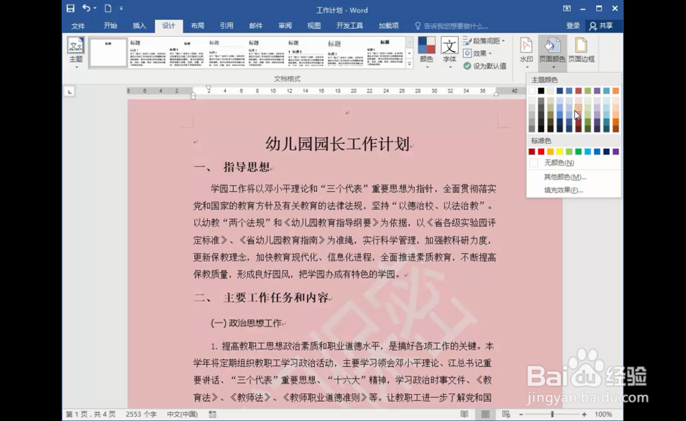Open Customize Quick Access Toolbar arrow
Viewport: 686px width, 421px height.
pyautogui.click(x=121, y=8)
